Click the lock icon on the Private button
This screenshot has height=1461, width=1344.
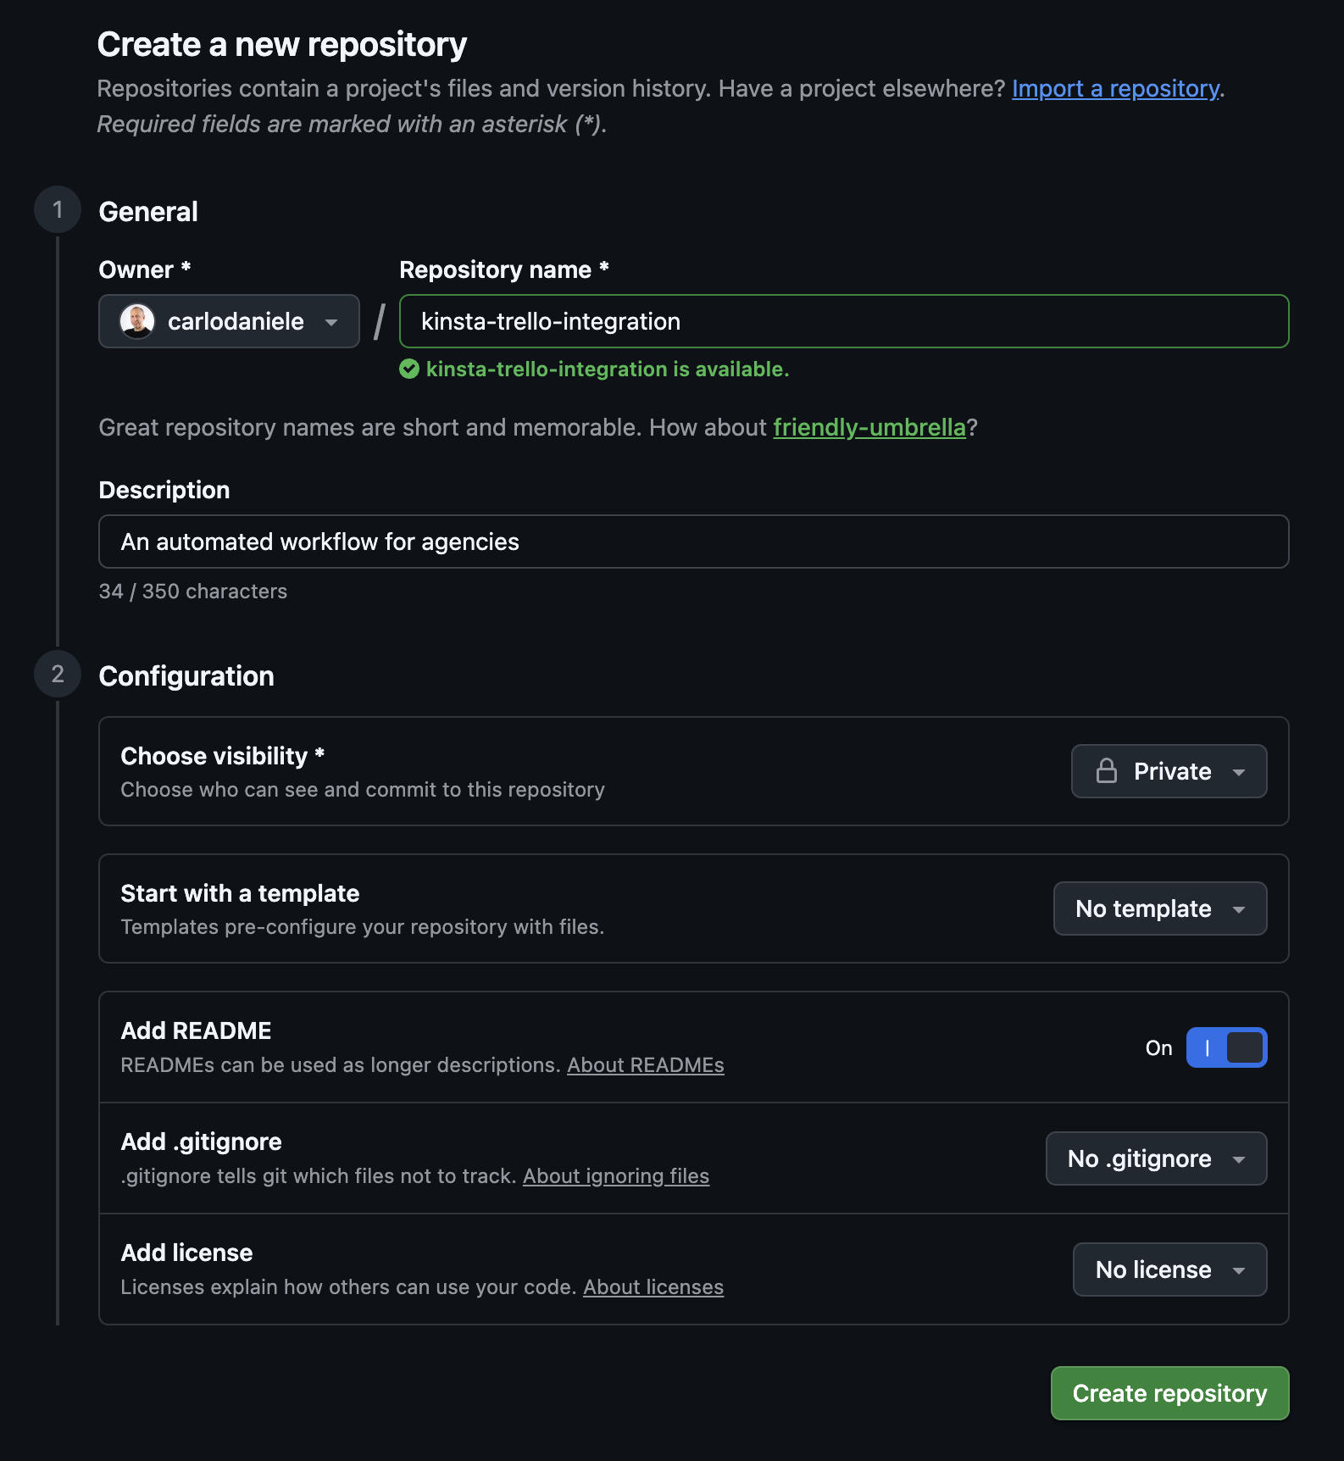[1106, 771]
